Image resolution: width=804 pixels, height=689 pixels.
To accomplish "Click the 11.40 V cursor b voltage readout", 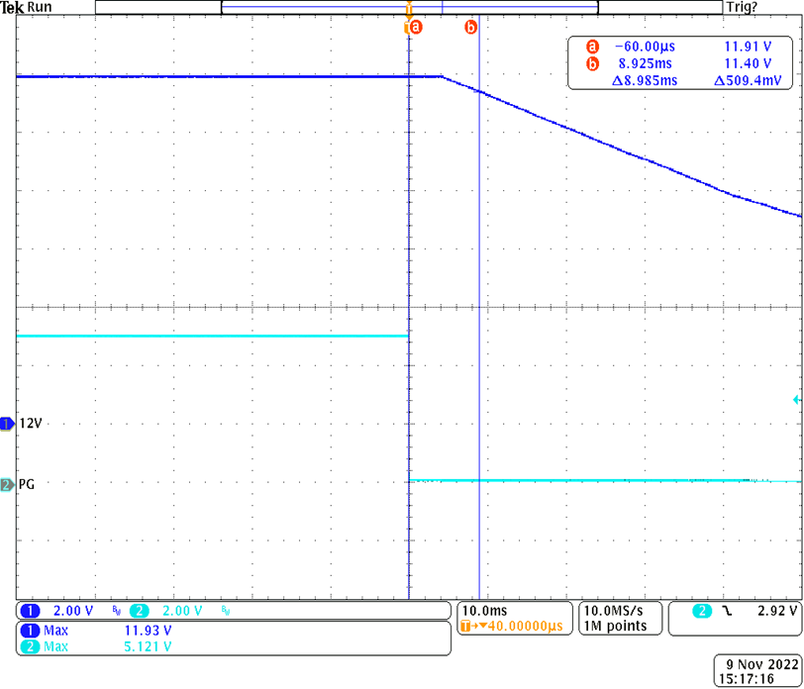I will pyautogui.click(x=748, y=63).
